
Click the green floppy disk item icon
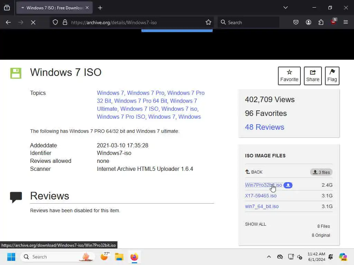16,73
